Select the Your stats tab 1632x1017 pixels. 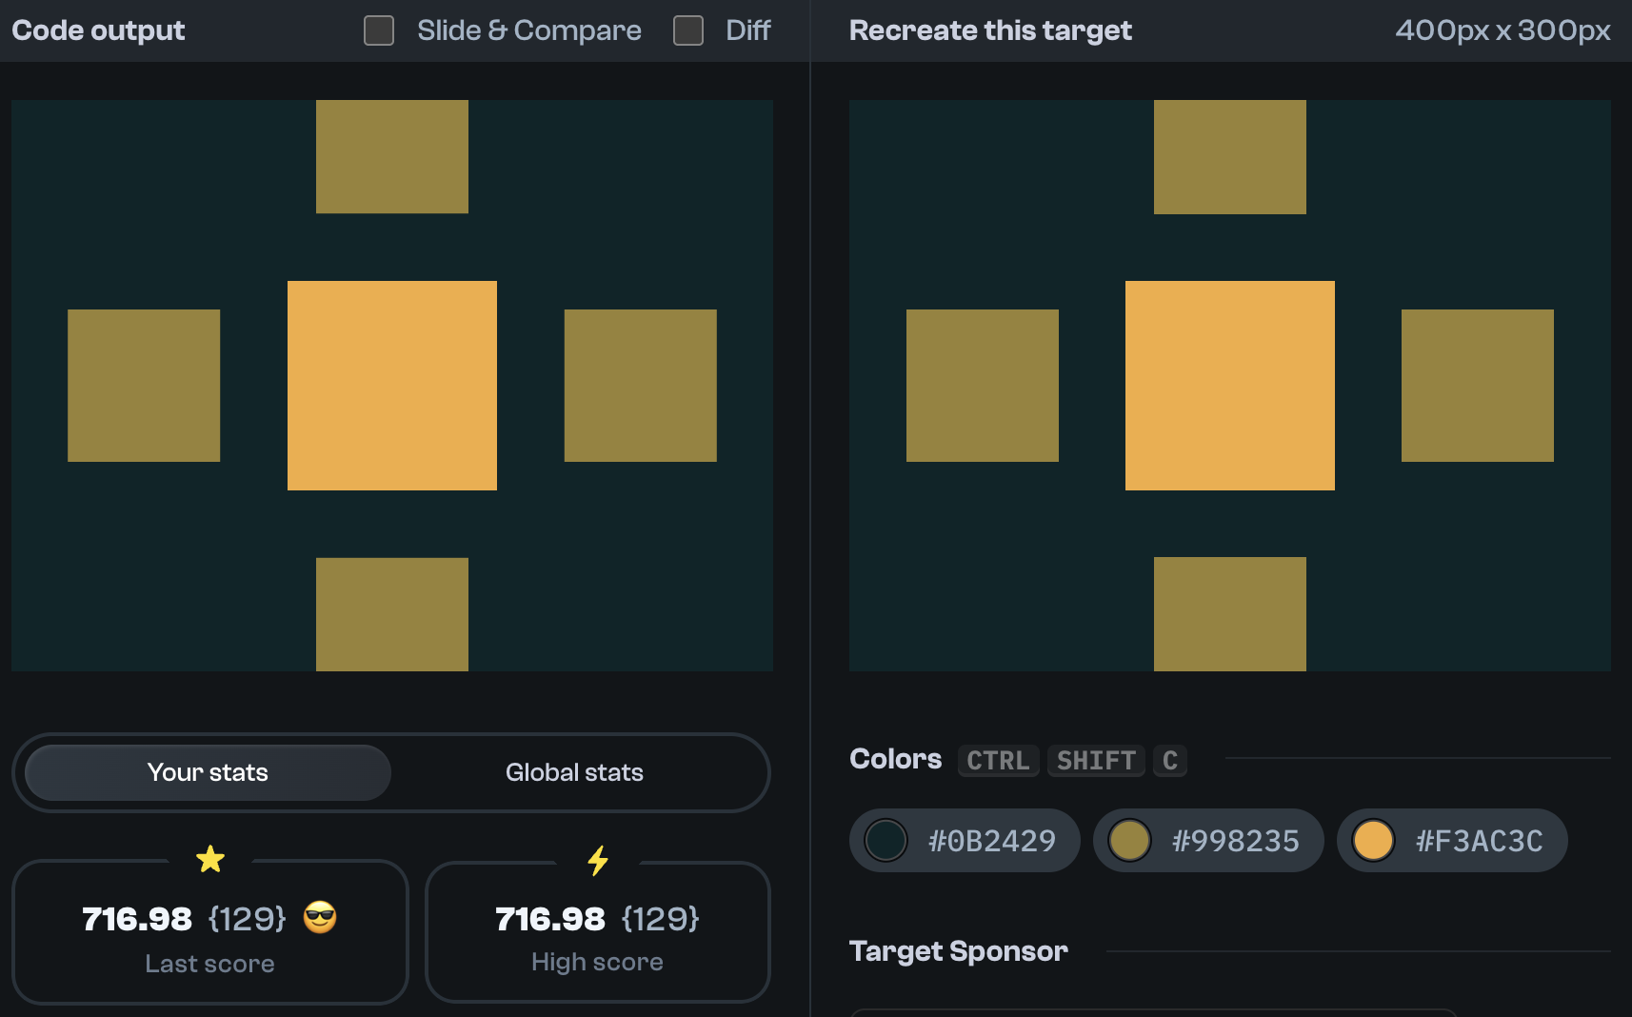tap(207, 772)
